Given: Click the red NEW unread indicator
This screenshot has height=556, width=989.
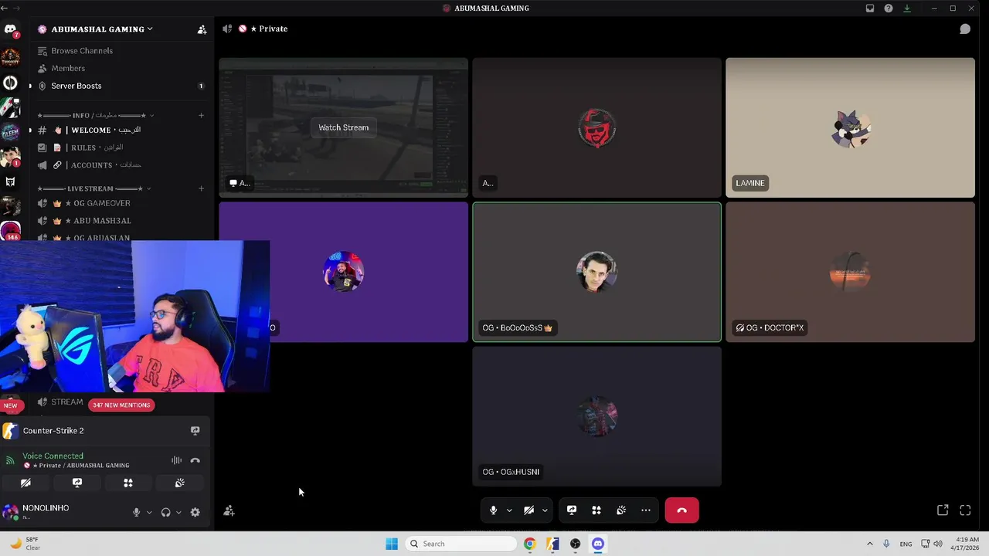Looking at the screenshot, I should pyautogui.click(x=10, y=405).
